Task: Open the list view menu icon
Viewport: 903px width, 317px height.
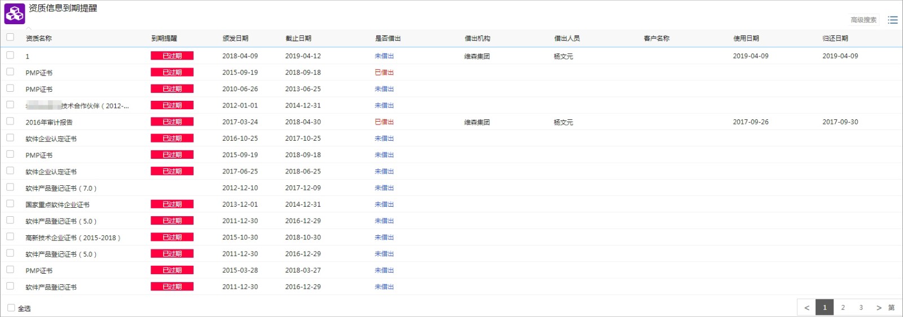Action: [892, 20]
